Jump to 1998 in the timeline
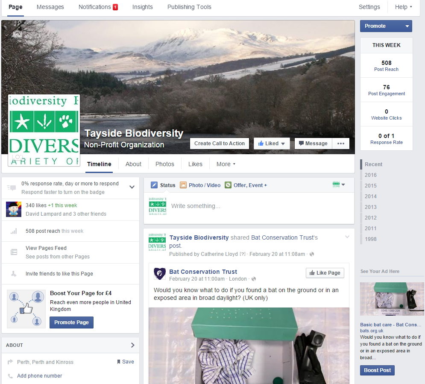Screen dimensions: 425x384 coord(370,239)
